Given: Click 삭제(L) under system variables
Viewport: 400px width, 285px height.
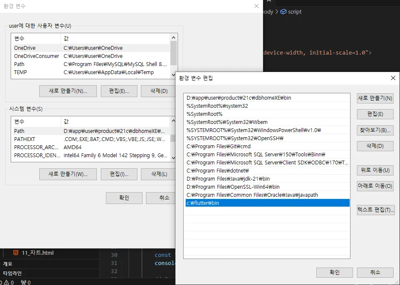Looking at the screenshot, I should click(158, 174).
